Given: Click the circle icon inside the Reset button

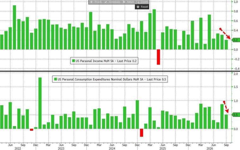Looking at the screenshot, I should [x=138, y=7].
